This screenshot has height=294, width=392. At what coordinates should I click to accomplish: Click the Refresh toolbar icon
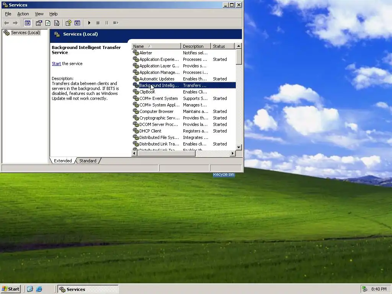[48, 23]
